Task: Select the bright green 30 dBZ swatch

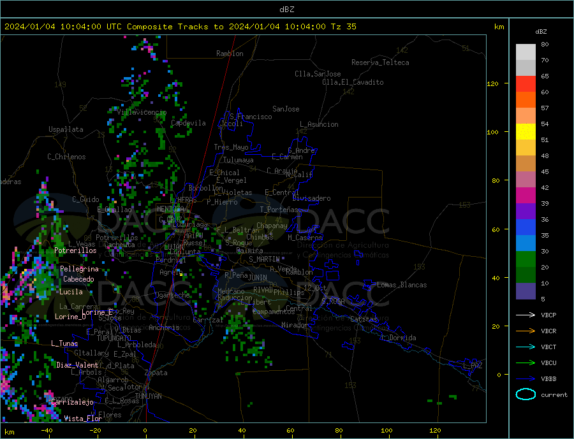Action: 526,259
